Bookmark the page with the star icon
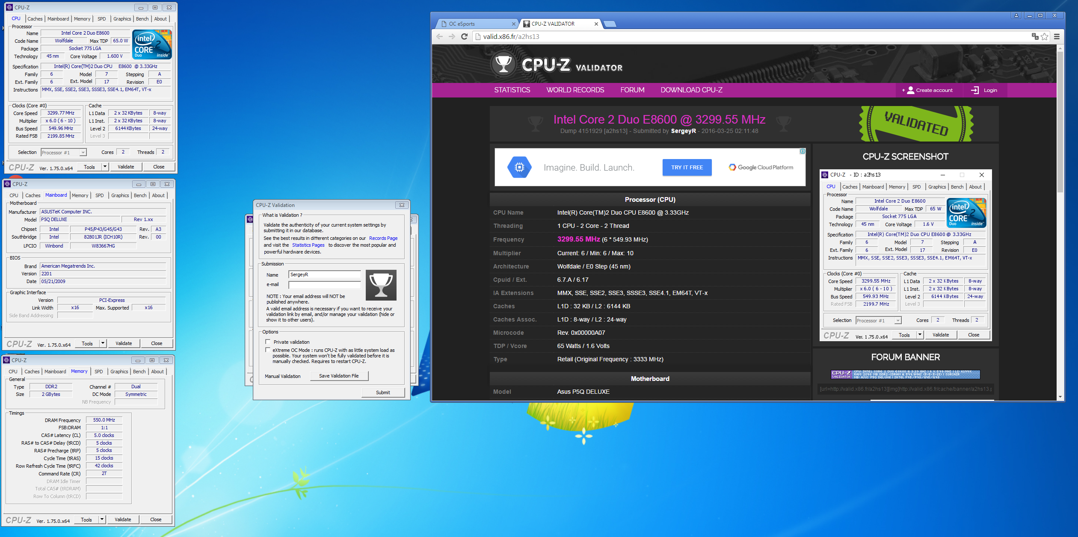 1045,36
